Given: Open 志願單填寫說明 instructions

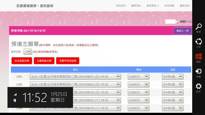Looking at the screenshot, I should 67,61.
